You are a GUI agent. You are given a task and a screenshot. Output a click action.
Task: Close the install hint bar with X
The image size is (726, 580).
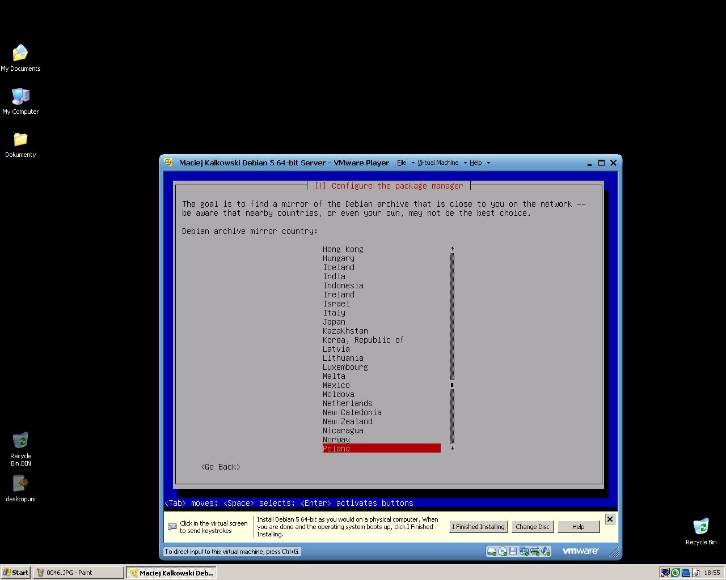610,519
